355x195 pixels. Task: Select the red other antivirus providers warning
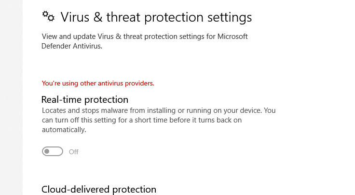point(98,83)
